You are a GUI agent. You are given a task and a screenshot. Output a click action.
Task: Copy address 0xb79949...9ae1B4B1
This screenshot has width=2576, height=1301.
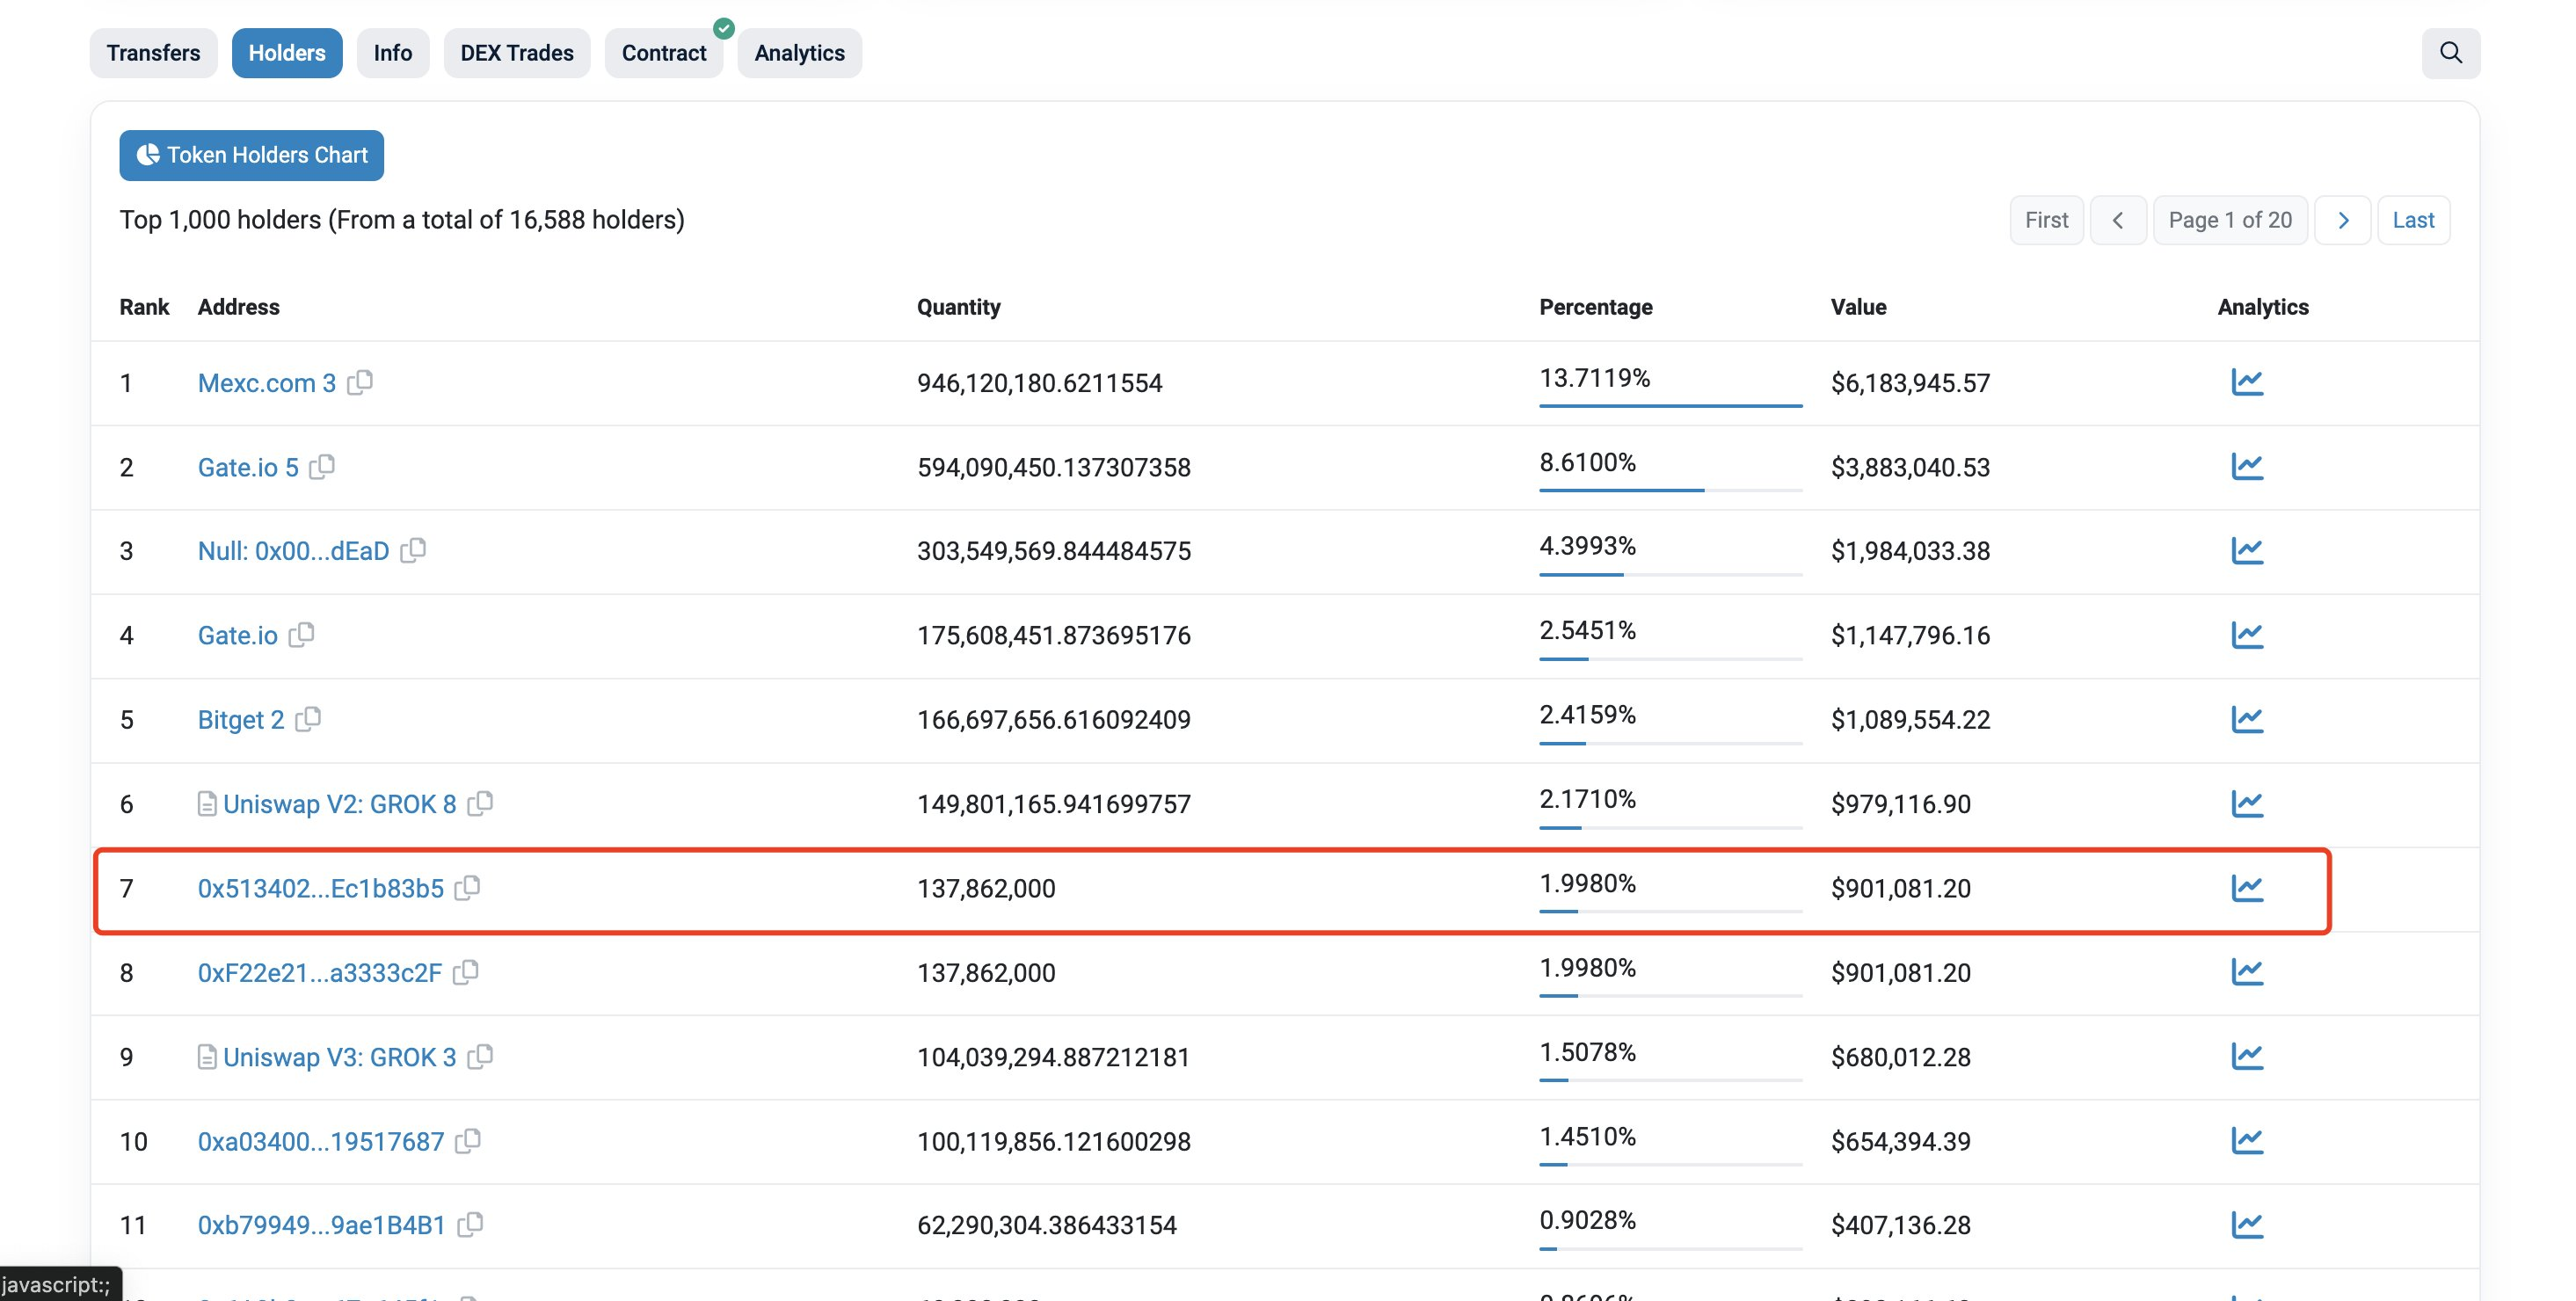point(470,1225)
